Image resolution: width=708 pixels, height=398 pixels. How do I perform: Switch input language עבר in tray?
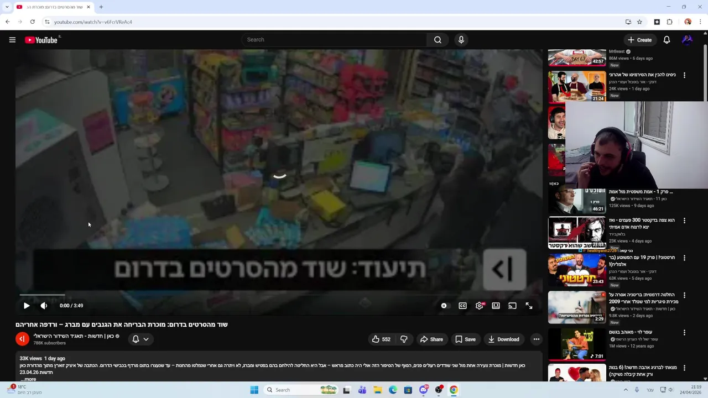650,390
